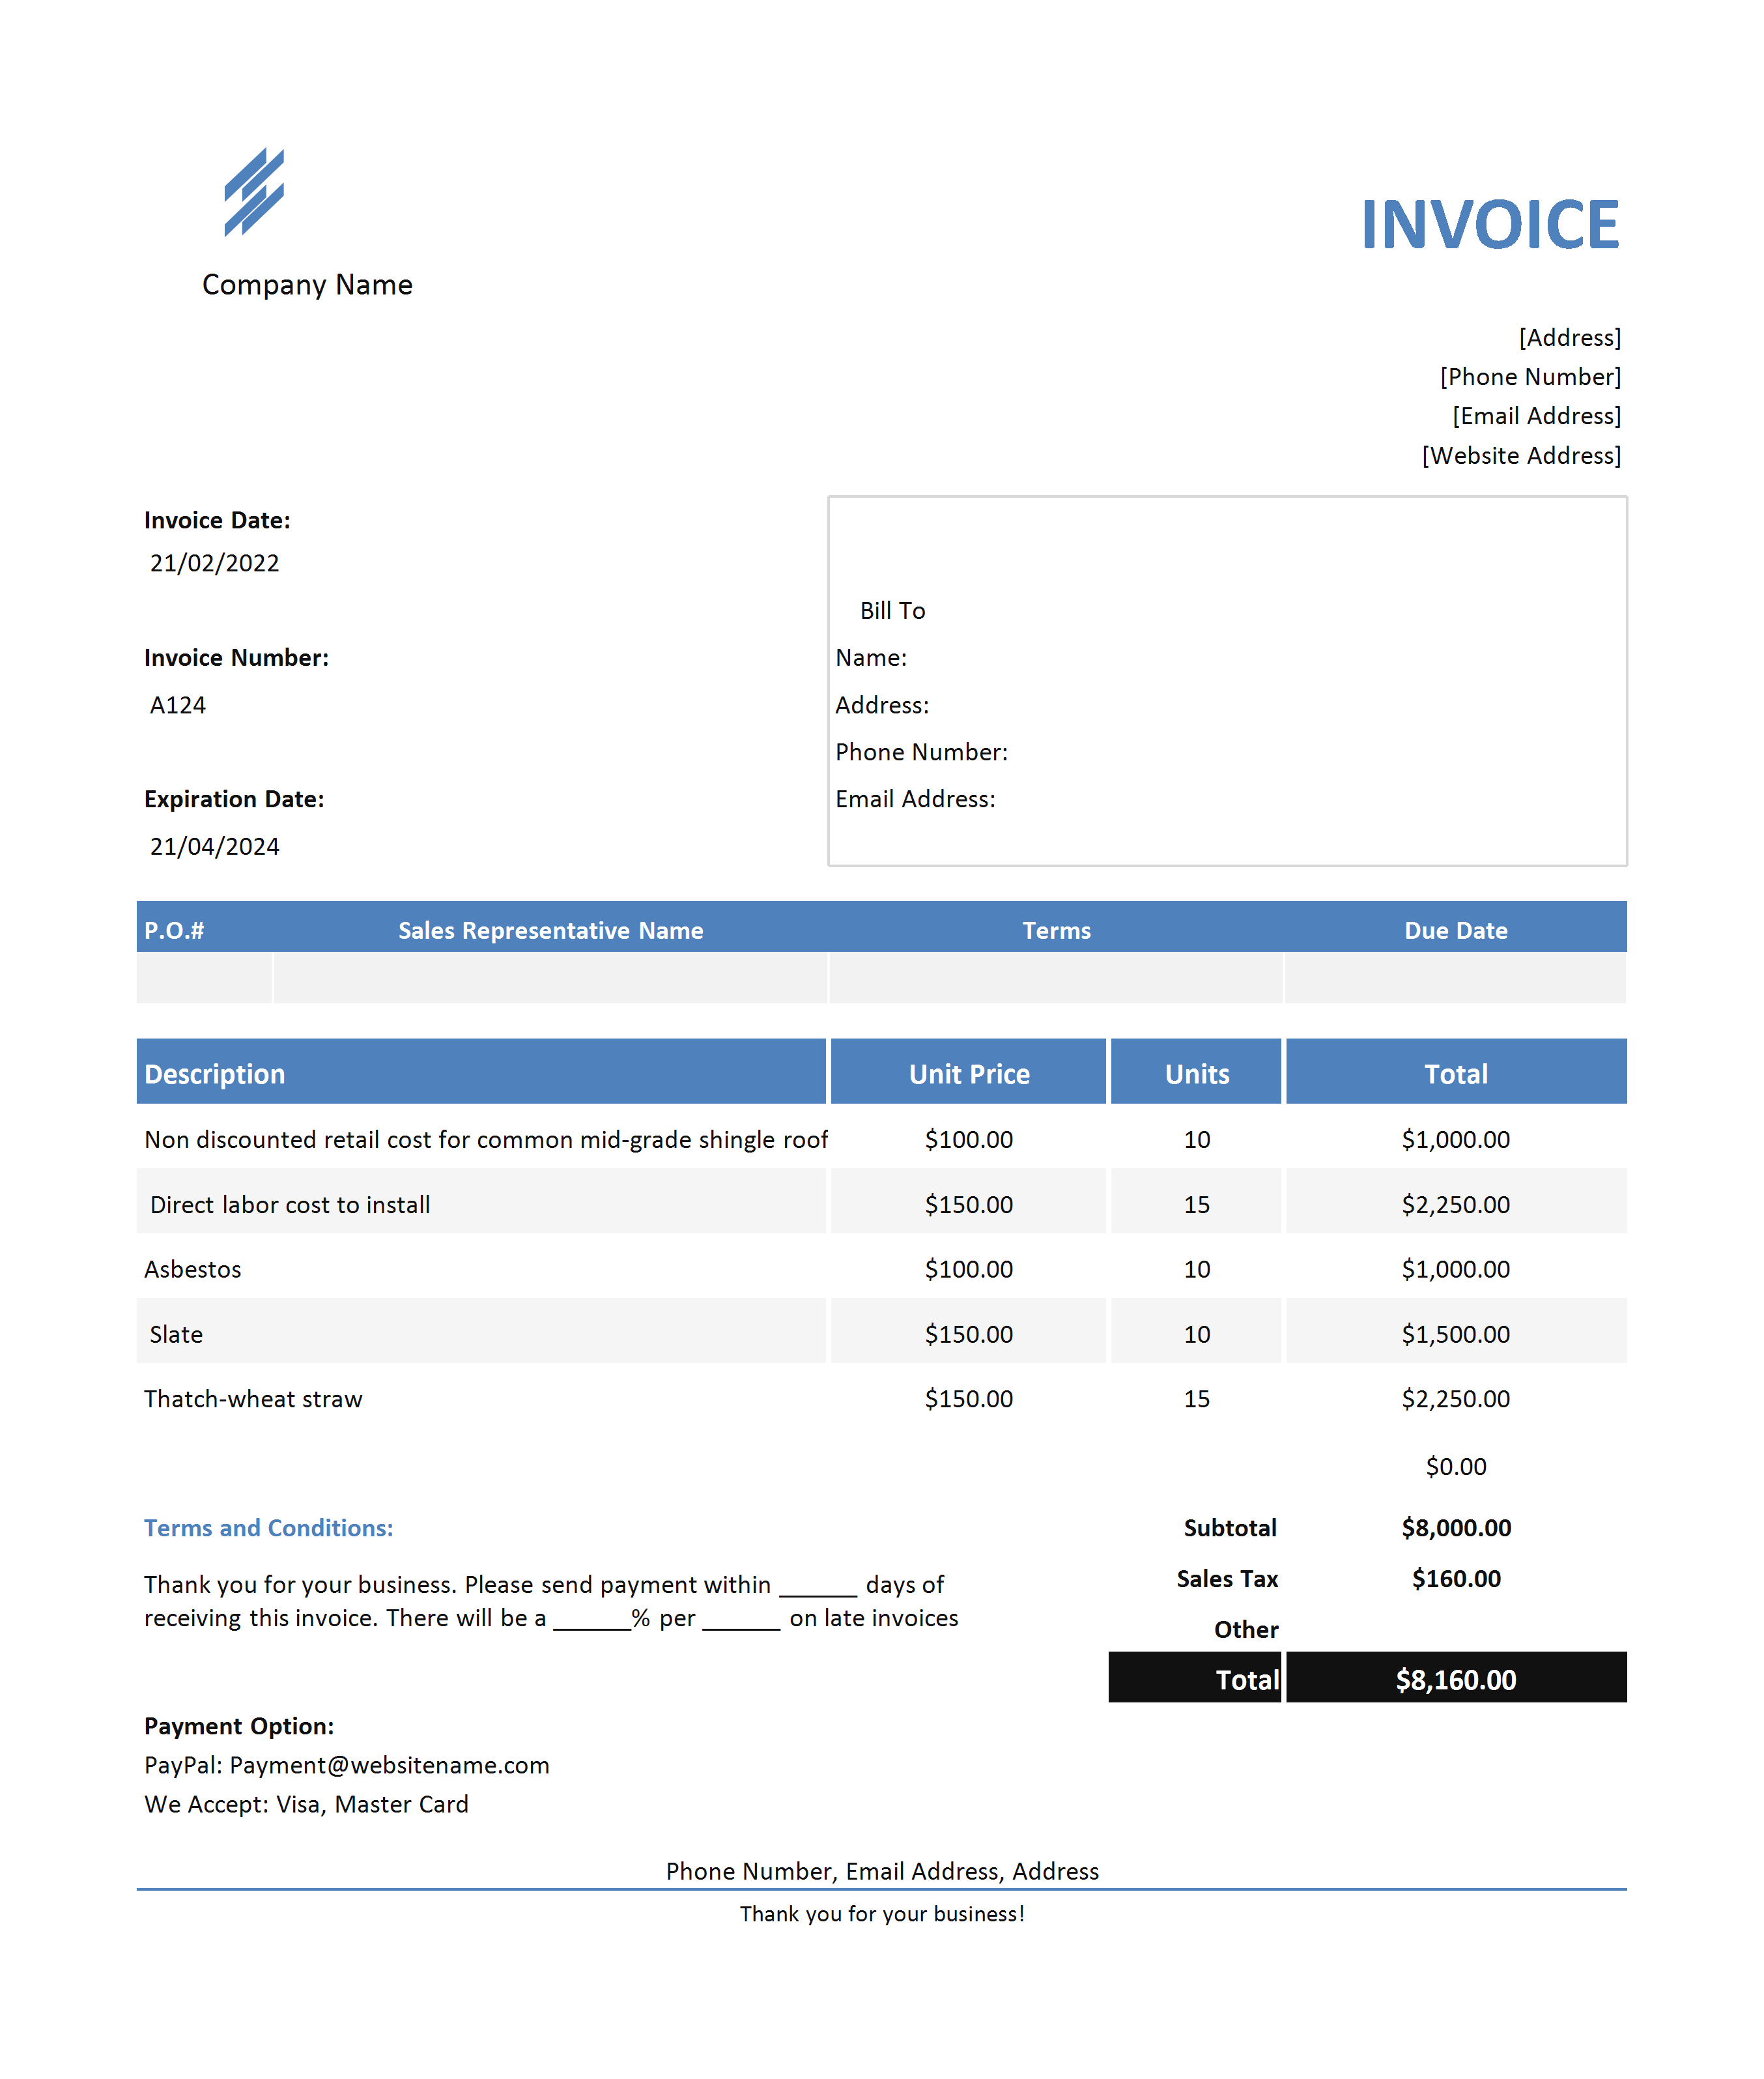Select the Unit Price column header

[x=968, y=1073]
